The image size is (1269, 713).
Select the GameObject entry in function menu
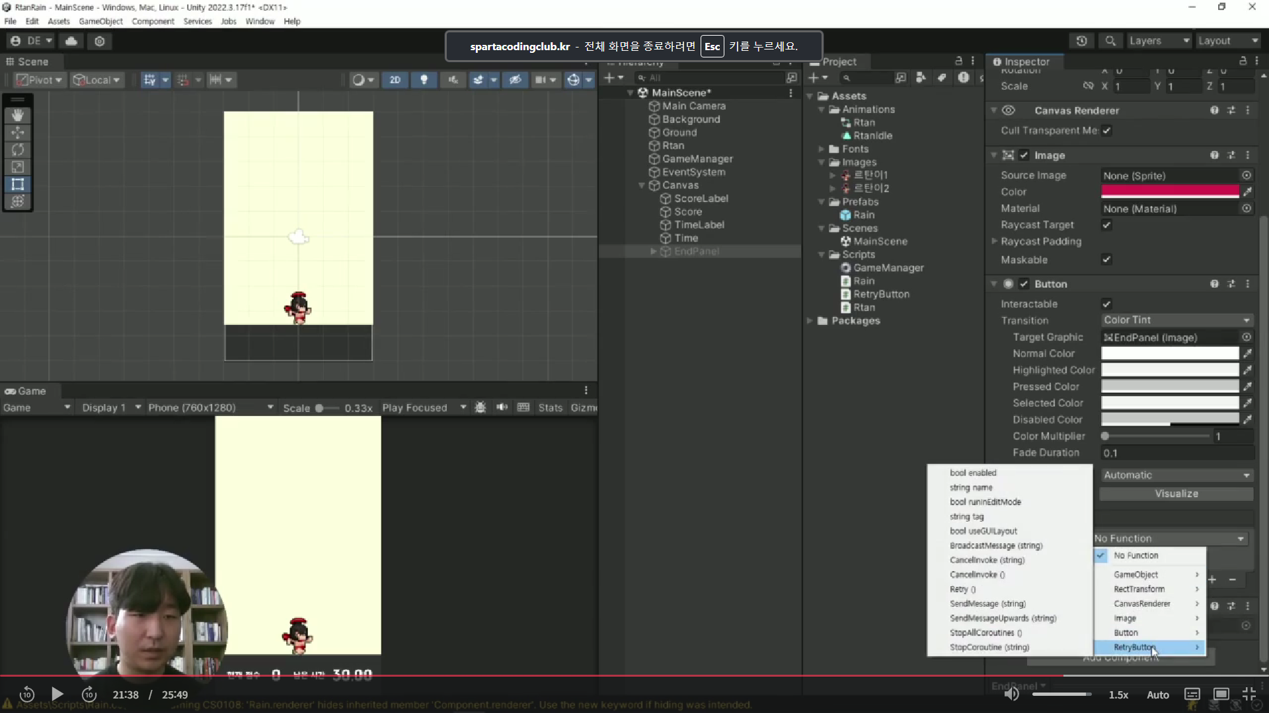pyautogui.click(x=1149, y=574)
